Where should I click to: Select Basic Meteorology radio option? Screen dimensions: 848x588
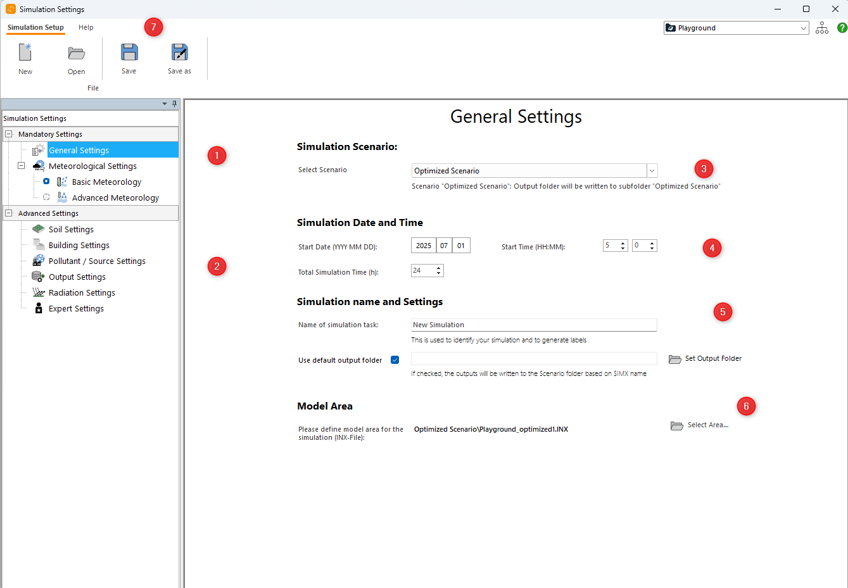46,182
